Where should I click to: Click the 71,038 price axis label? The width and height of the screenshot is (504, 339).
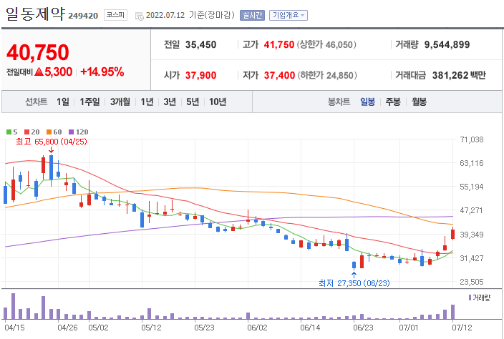pos(472,139)
